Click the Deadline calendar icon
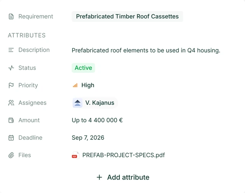Viewport: 245px width, 193px height. click(x=11, y=138)
